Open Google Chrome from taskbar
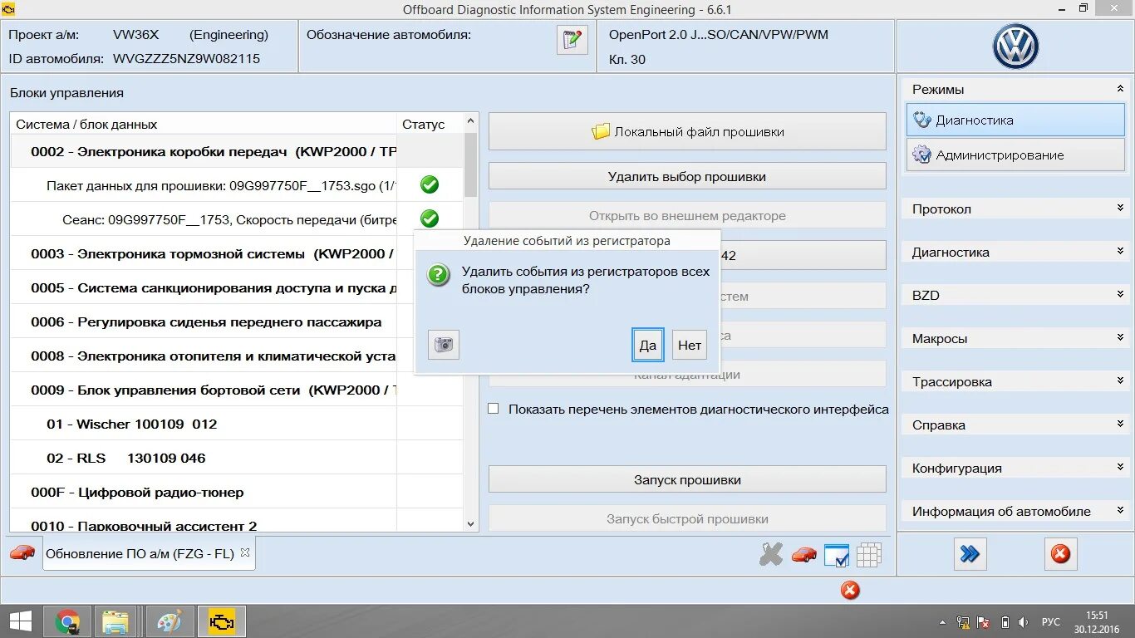Image resolution: width=1135 pixels, height=638 pixels. point(67,621)
